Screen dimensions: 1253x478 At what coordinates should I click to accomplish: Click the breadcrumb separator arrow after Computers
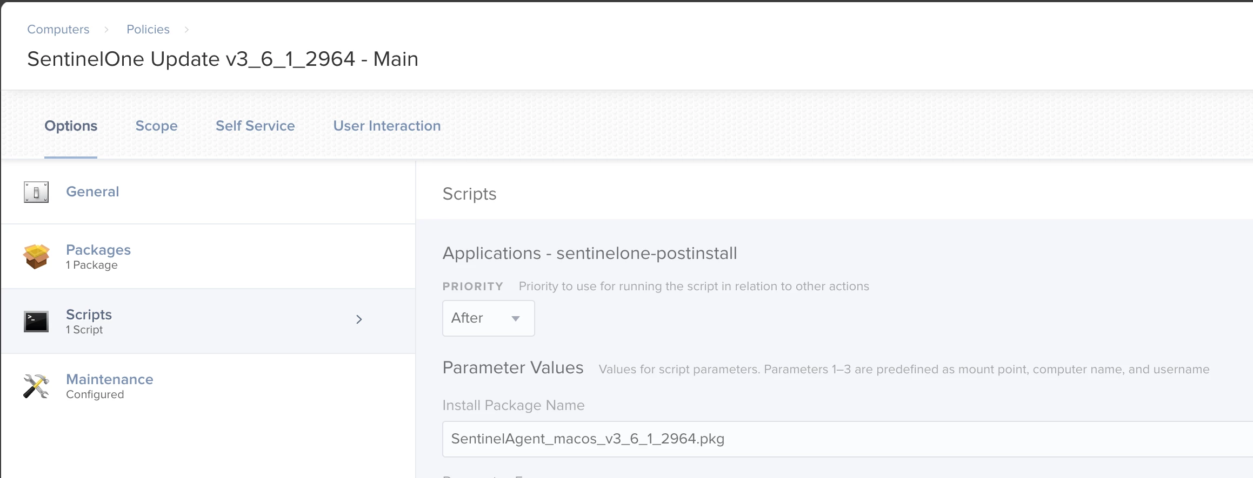[x=106, y=30]
